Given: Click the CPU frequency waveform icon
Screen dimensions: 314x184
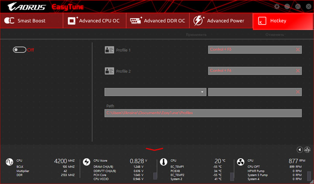Looking at the screenshot, I should point(9,162).
